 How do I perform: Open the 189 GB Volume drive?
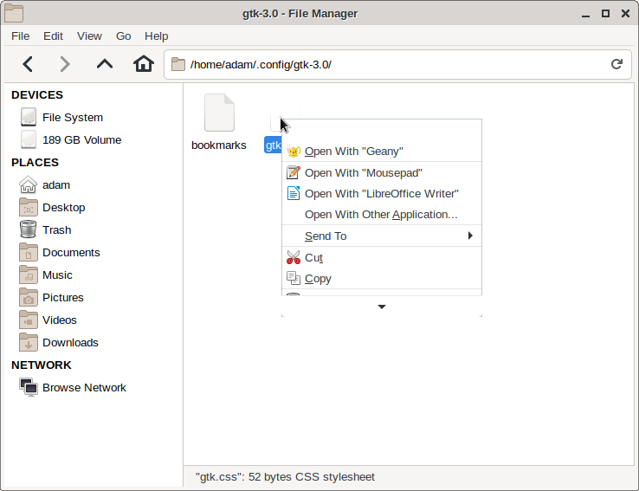pyautogui.click(x=81, y=139)
